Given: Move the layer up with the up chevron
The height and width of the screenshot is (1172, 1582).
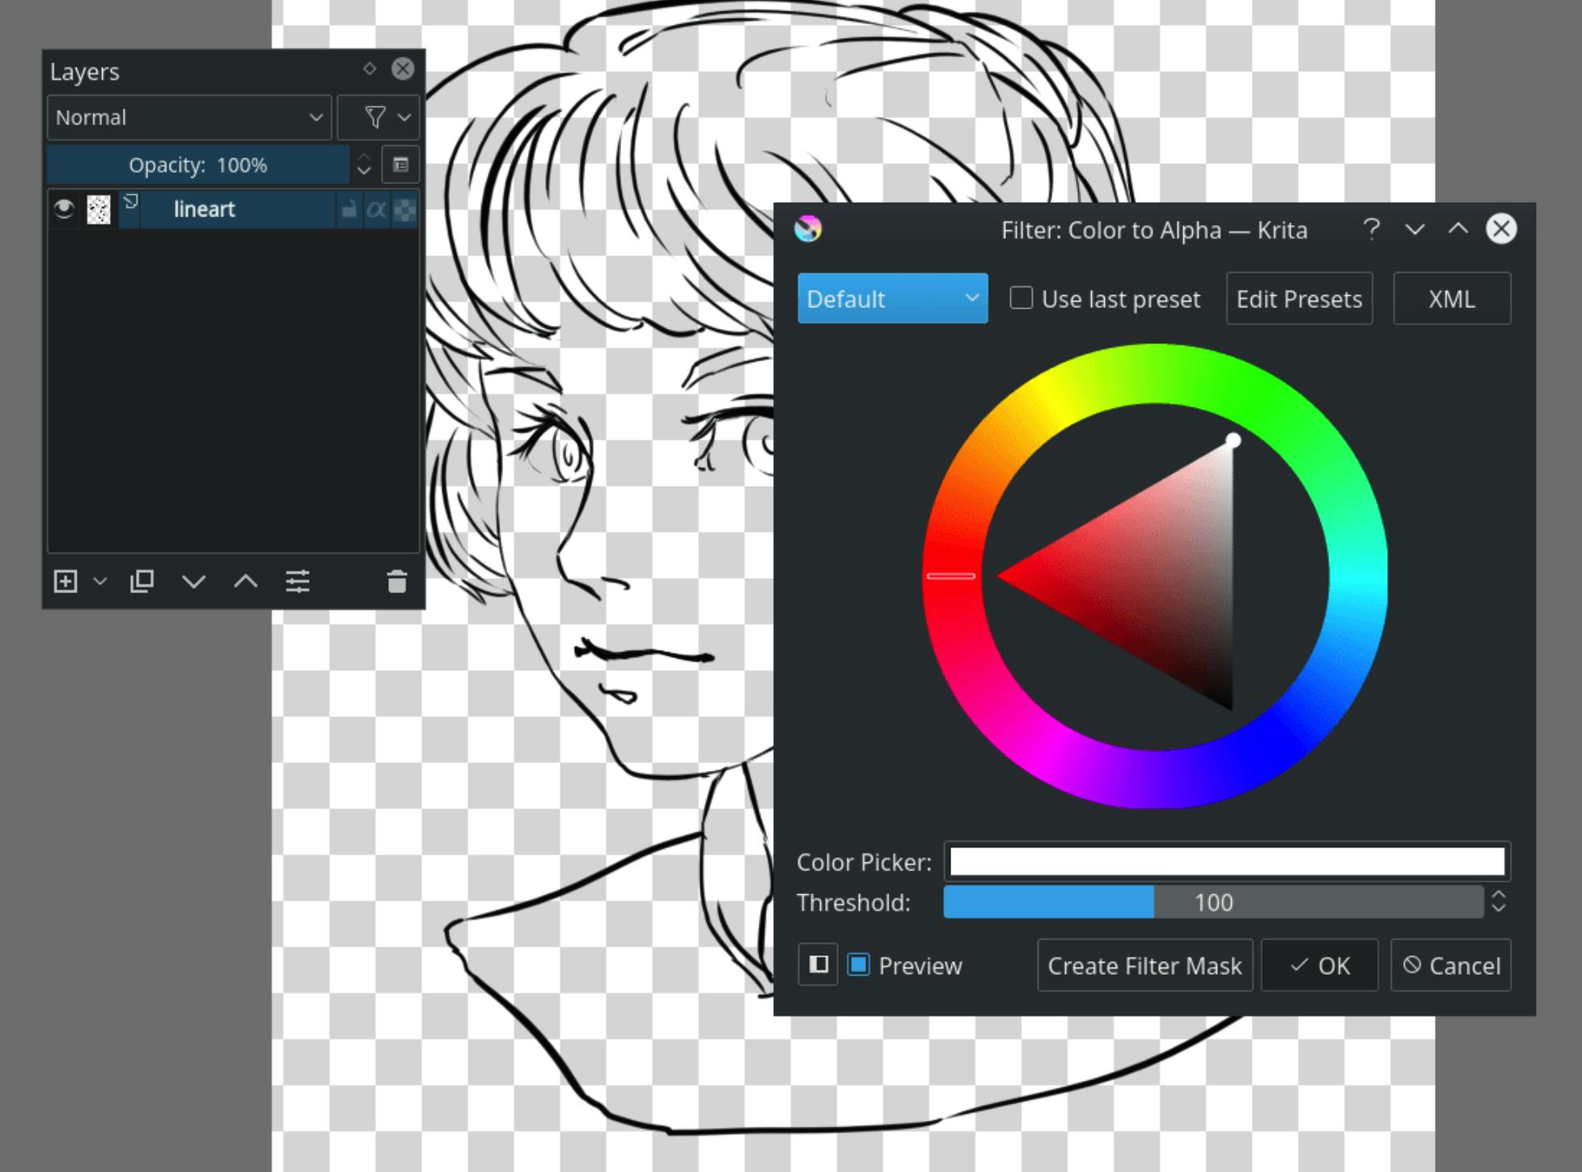Looking at the screenshot, I should [x=246, y=581].
